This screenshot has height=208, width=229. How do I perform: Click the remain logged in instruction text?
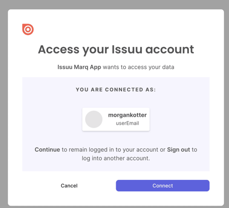click(113, 149)
